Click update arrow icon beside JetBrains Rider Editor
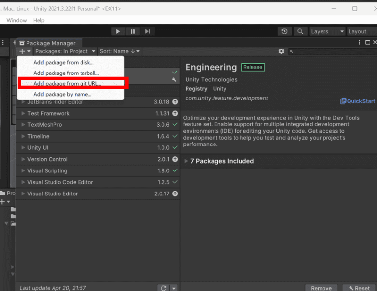The height and width of the screenshot is (291, 377). (x=175, y=102)
